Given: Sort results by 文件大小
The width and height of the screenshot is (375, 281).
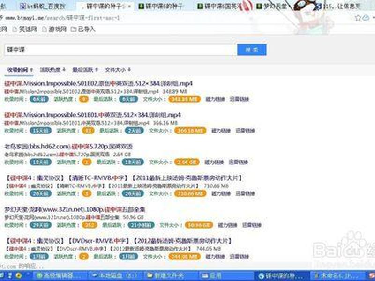Looking at the screenshot, I should click(118, 70).
